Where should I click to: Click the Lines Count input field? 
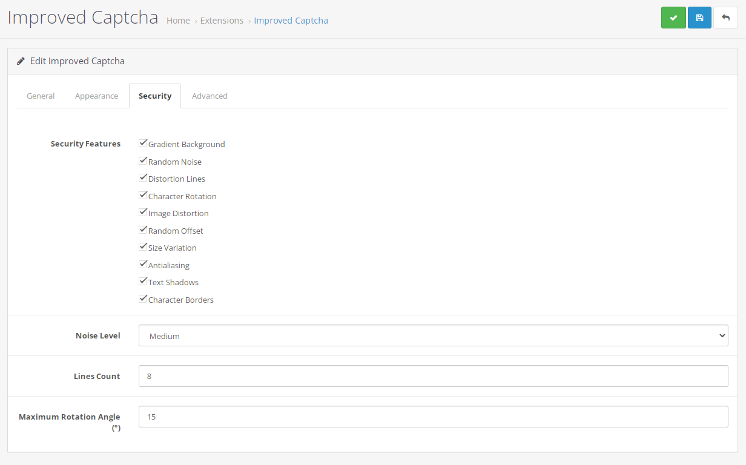(433, 376)
